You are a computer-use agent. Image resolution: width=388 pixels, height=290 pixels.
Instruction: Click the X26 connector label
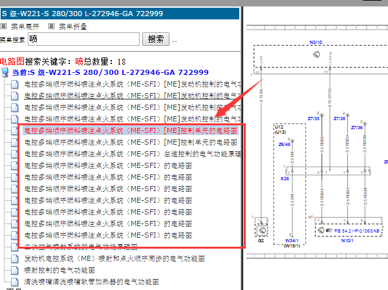(x=285, y=178)
